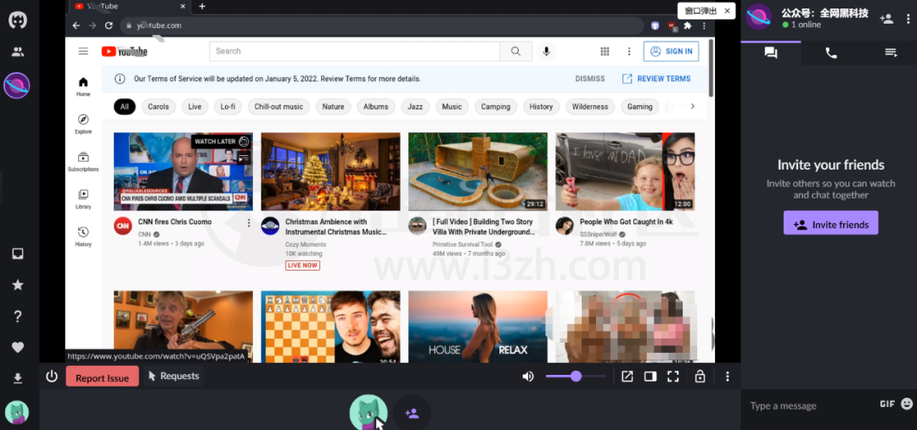Switch to fullscreen mode
The height and width of the screenshot is (430, 917).
click(673, 377)
